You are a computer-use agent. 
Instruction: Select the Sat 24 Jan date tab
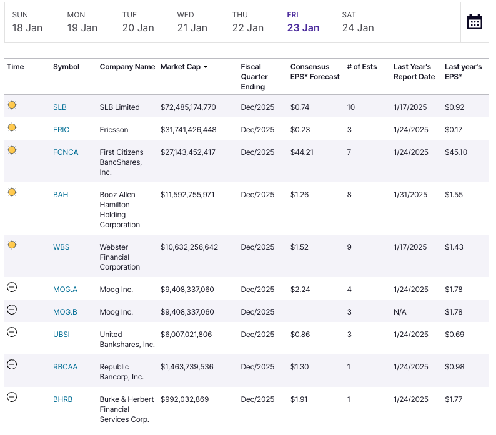pyautogui.click(x=357, y=22)
